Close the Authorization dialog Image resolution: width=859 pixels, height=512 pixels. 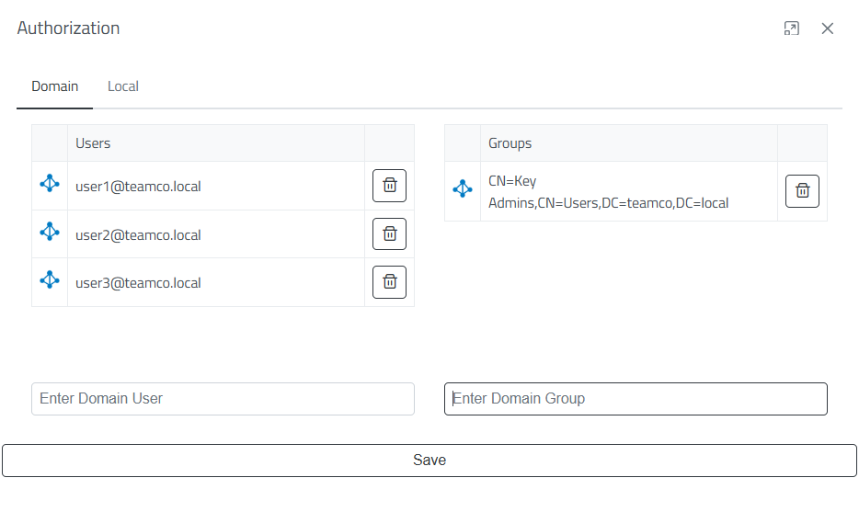pyautogui.click(x=828, y=28)
